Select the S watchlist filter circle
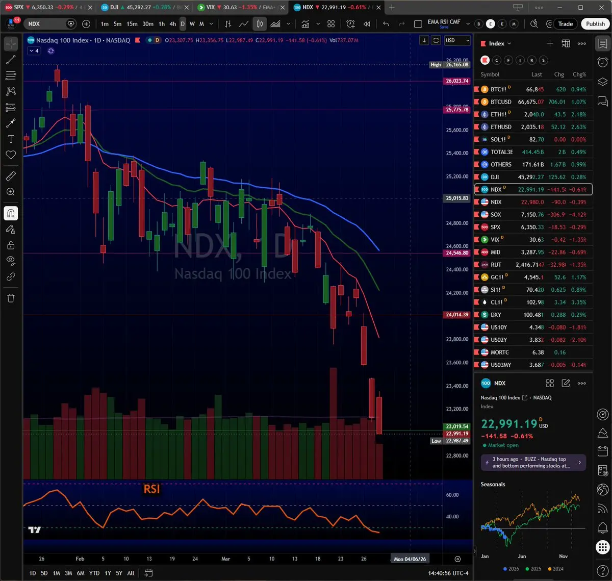The width and height of the screenshot is (612, 581). point(544,60)
